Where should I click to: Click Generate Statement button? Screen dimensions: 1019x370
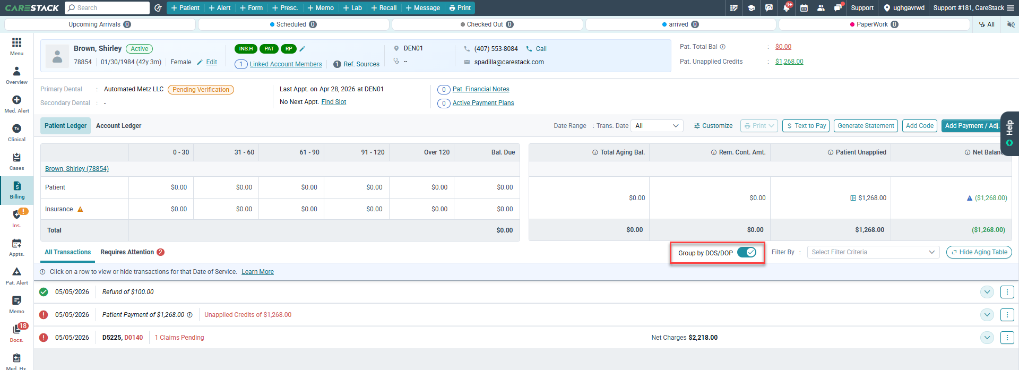[866, 126]
